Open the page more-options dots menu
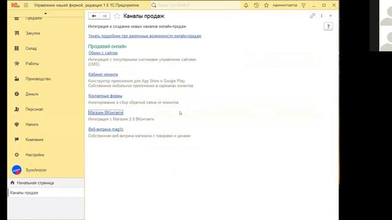 click(x=322, y=16)
